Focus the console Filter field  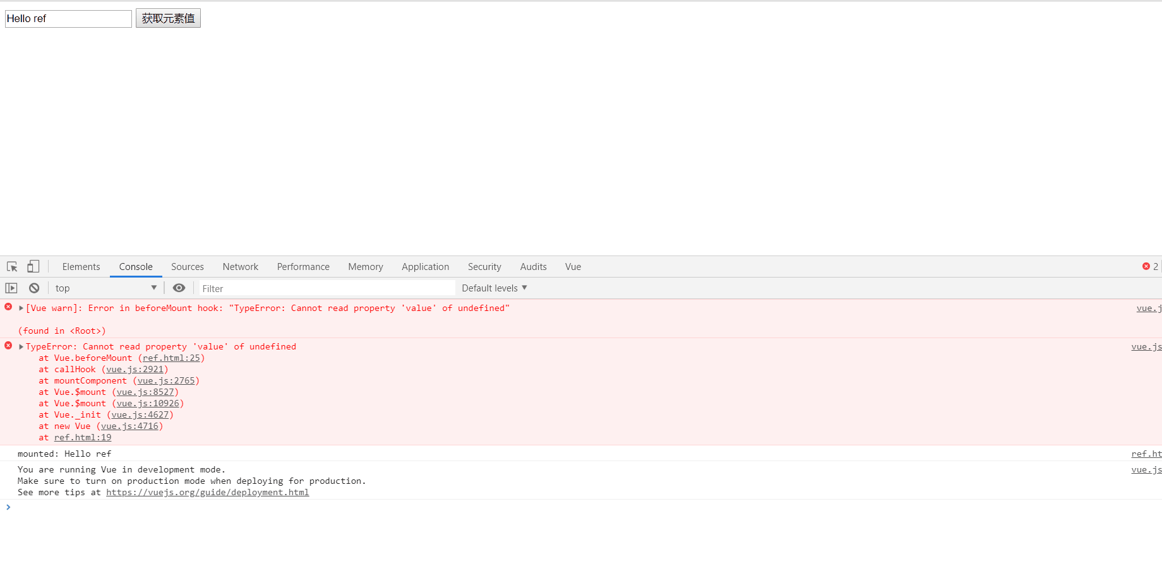327,288
